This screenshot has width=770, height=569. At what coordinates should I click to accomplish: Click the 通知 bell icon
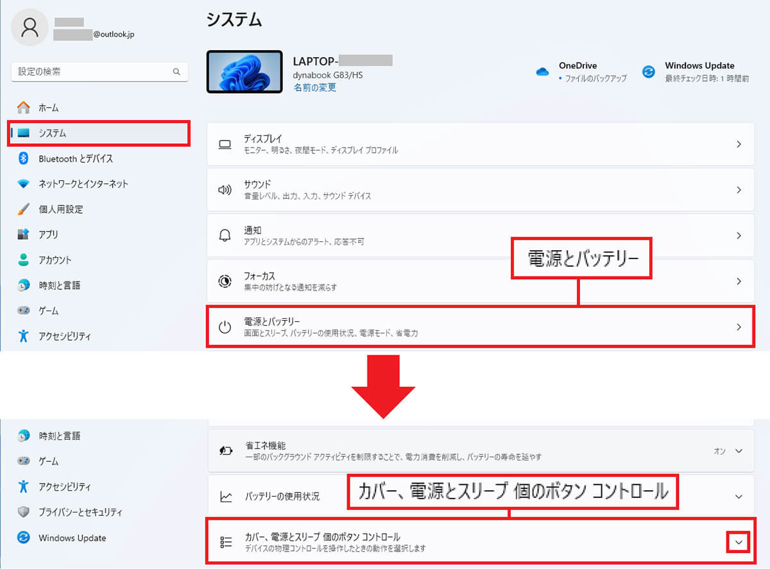point(225,235)
